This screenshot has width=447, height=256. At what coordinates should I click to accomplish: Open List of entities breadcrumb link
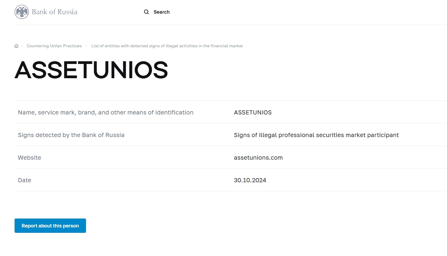(167, 46)
